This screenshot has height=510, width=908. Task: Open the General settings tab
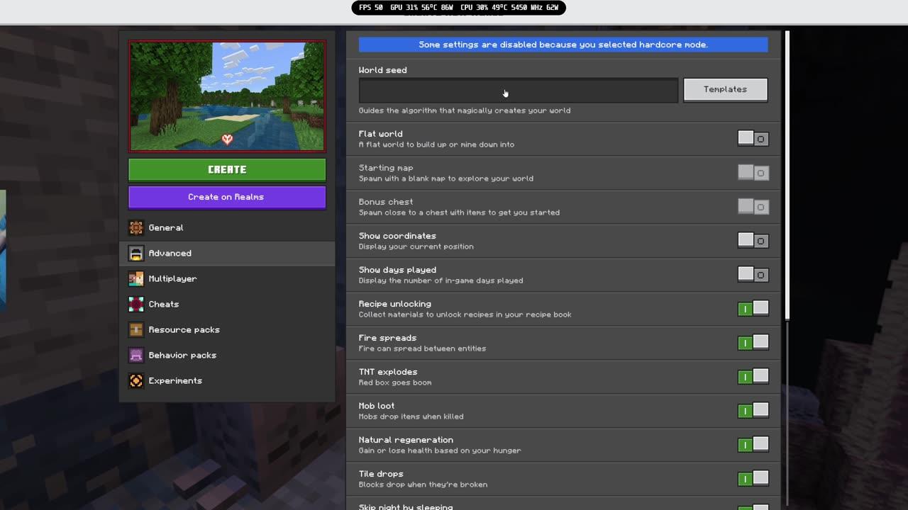point(227,227)
